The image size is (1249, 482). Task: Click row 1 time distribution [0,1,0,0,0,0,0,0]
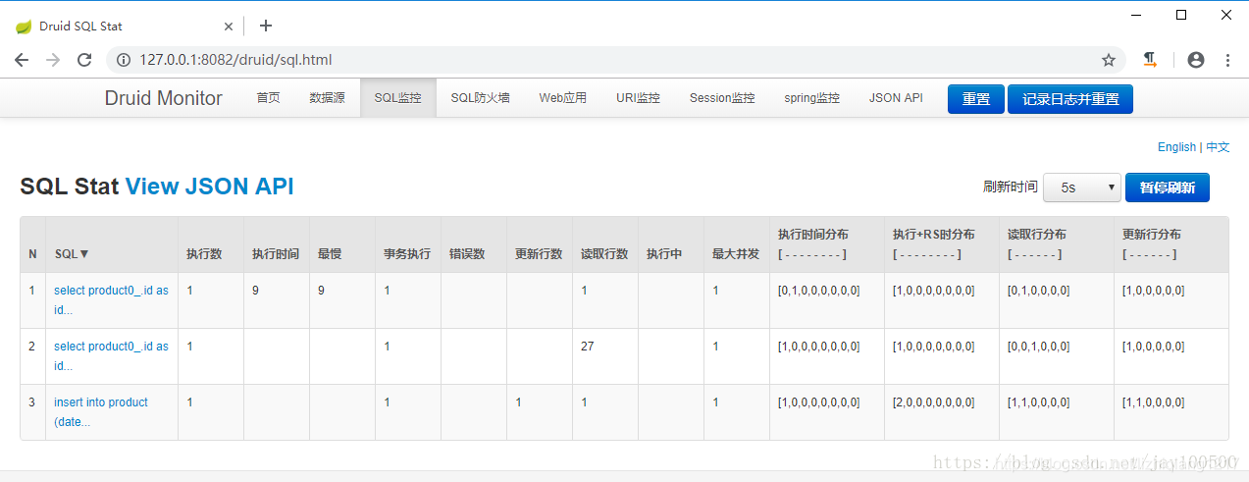tap(818, 291)
